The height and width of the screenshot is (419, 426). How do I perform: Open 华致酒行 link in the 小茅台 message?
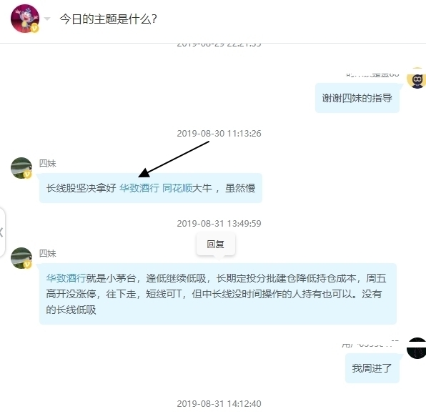pyautogui.click(x=66, y=278)
